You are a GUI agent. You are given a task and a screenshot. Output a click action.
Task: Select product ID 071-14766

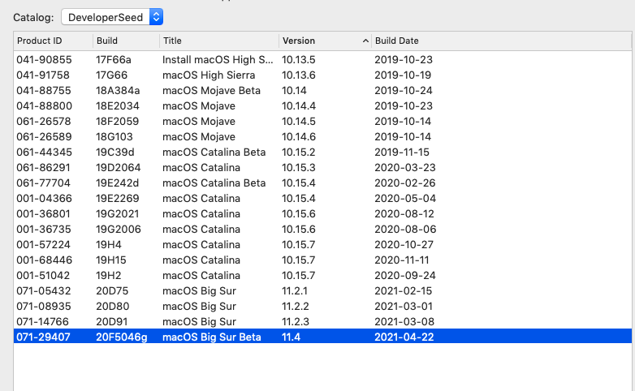coord(42,321)
